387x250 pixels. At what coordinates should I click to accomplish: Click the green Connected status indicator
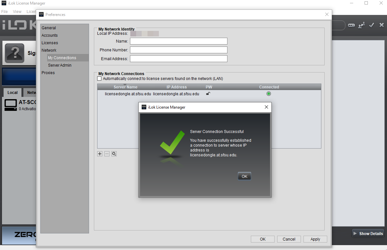269,94
